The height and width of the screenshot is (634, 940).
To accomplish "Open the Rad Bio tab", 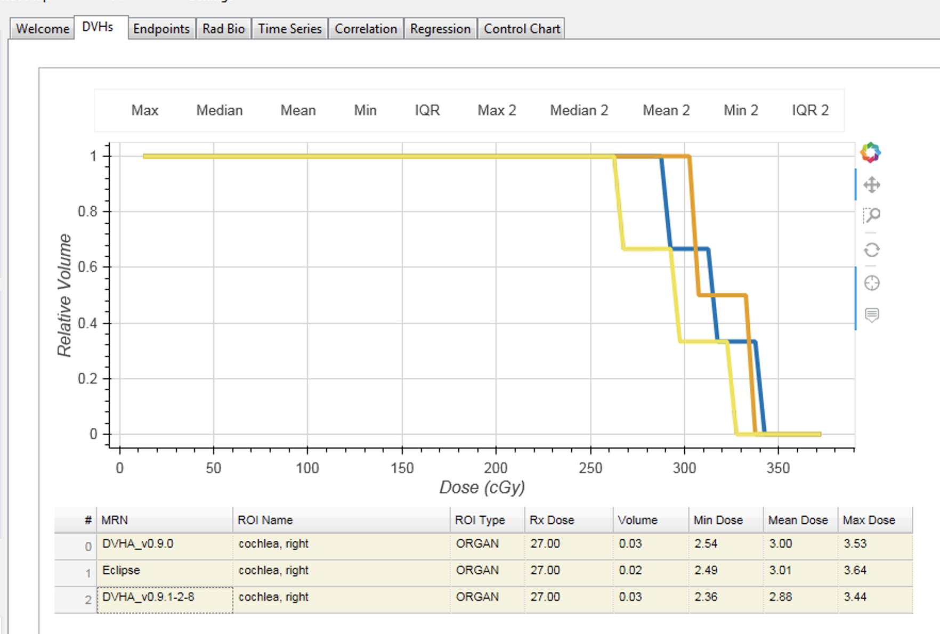I will [223, 29].
